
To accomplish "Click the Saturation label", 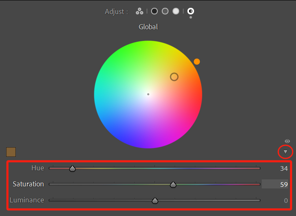I will [28, 184].
